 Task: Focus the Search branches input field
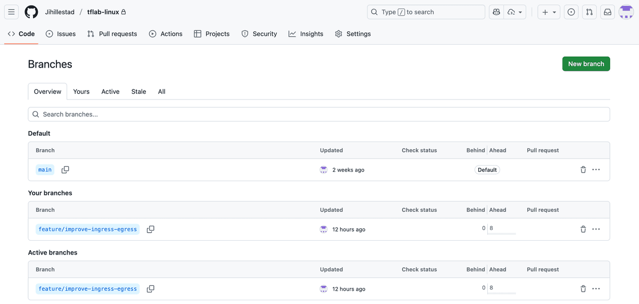coord(318,114)
